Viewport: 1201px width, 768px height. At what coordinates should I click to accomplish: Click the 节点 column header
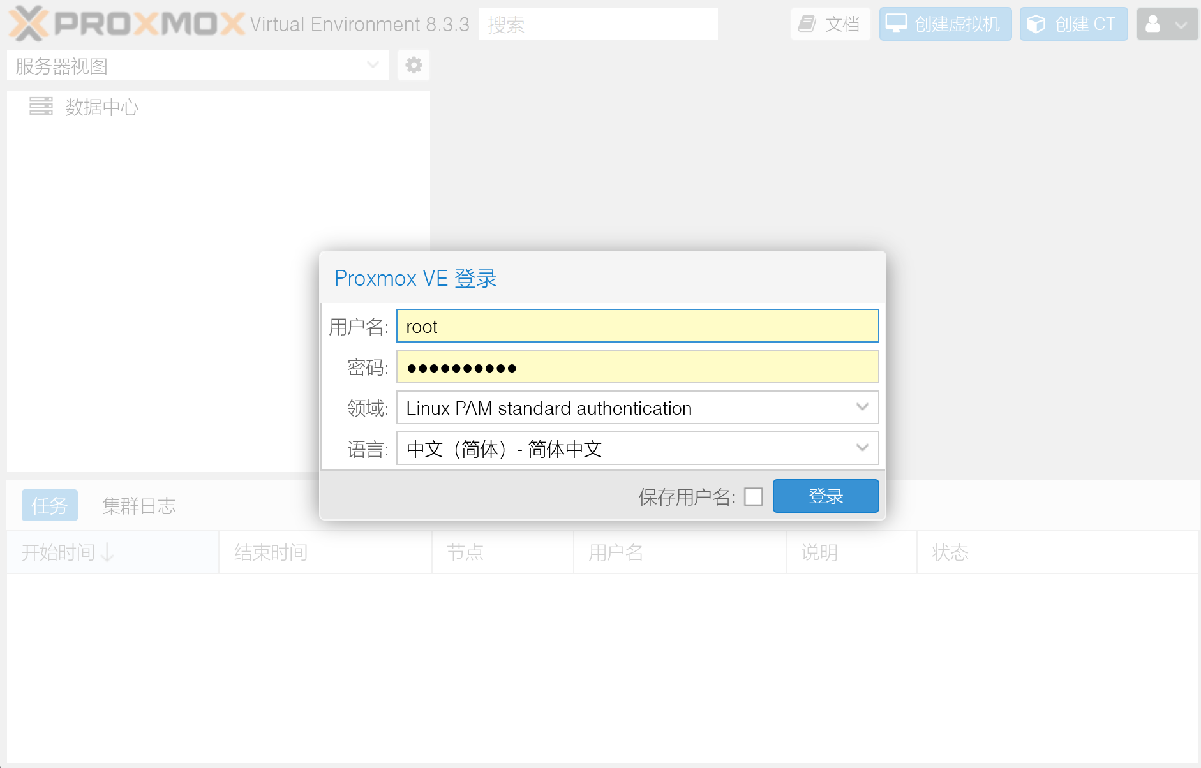point(503,552)
